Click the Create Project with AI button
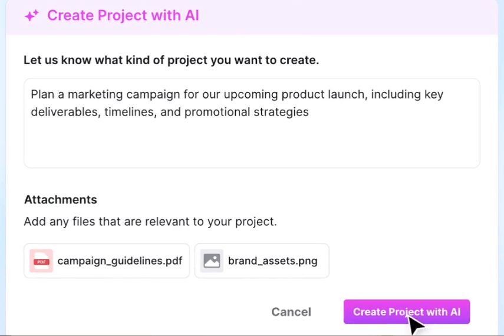Screen dimensions: 504x336 coord(407,312)
